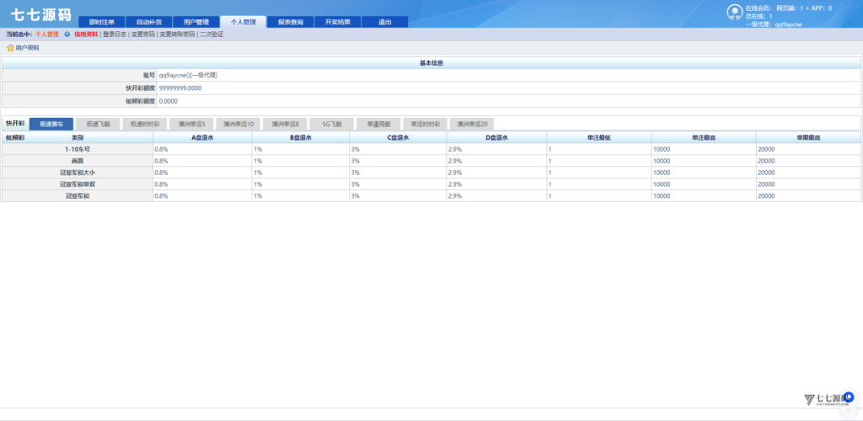Click the user avatar icon in header

(x=734, y=12)
